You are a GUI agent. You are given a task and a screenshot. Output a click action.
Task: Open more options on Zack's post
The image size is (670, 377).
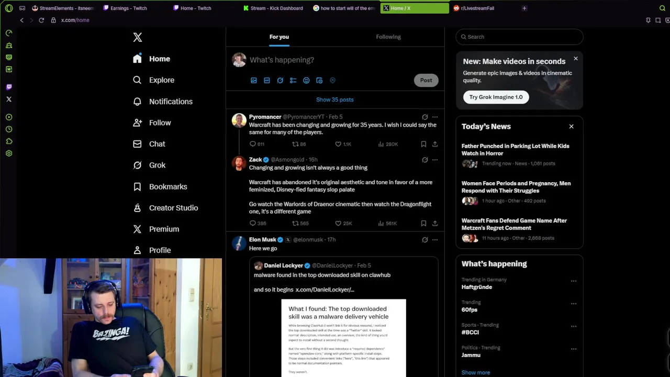[x=435, y=160]
